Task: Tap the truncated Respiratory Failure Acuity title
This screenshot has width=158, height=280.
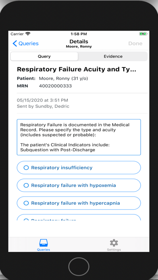Action: pos(77,70)
